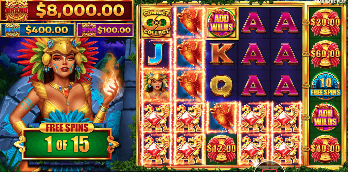Click the Minor $100.00 jackpot banner
Screen dimensions: 348x172
(x=105, y=30)
